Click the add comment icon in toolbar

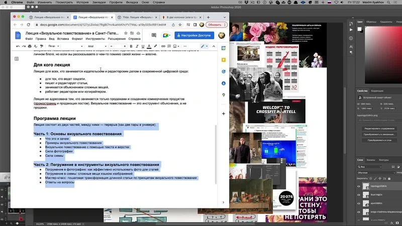click(169, 46)
